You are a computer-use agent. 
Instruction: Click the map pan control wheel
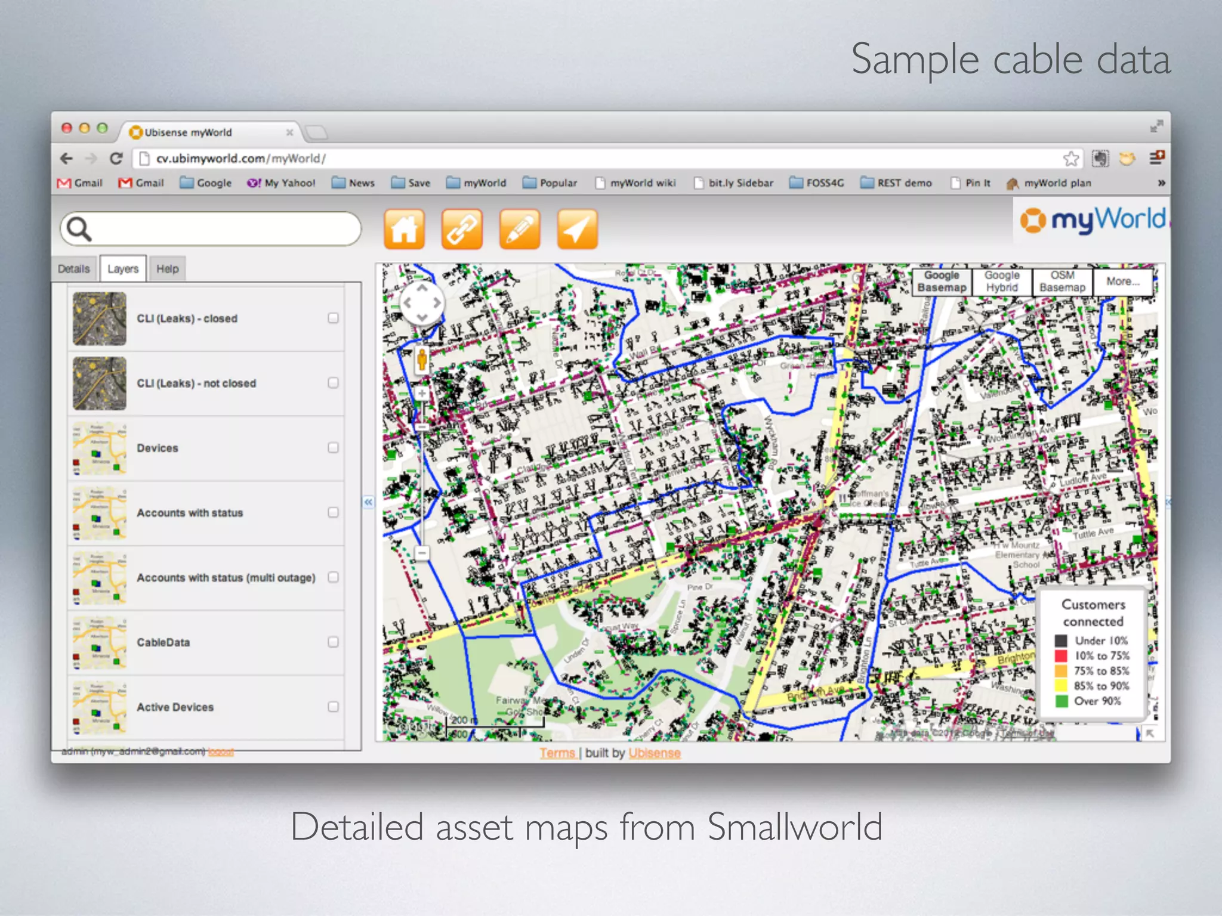[422, 303]
